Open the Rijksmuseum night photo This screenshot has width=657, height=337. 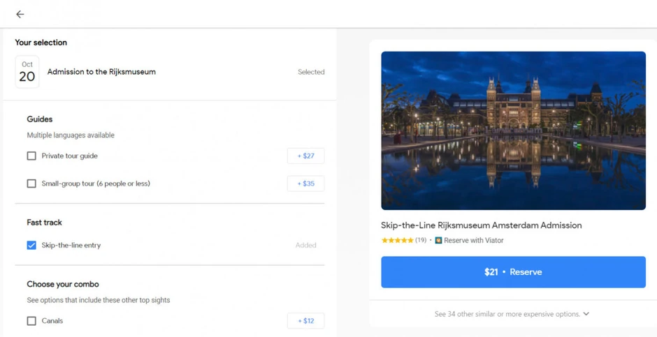(x=513, y=130)
